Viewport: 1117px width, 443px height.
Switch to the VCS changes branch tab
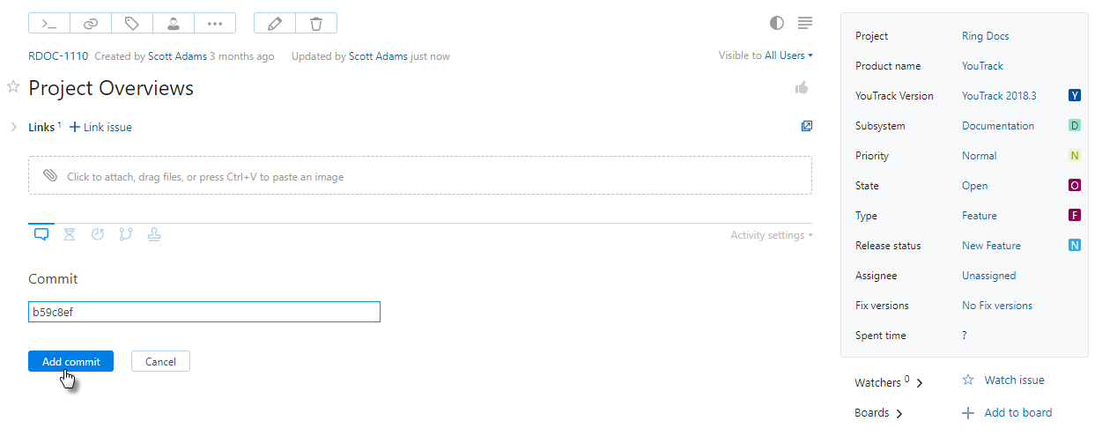click(x=125, y=234)
